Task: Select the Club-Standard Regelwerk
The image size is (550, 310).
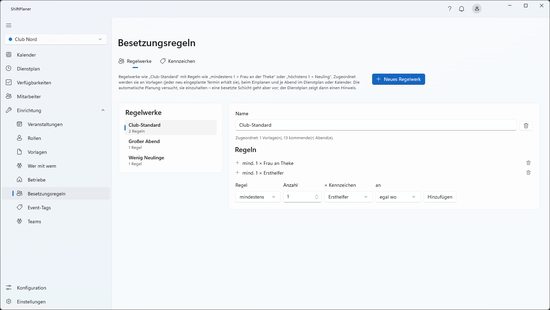Action: [x=170, y=128]
